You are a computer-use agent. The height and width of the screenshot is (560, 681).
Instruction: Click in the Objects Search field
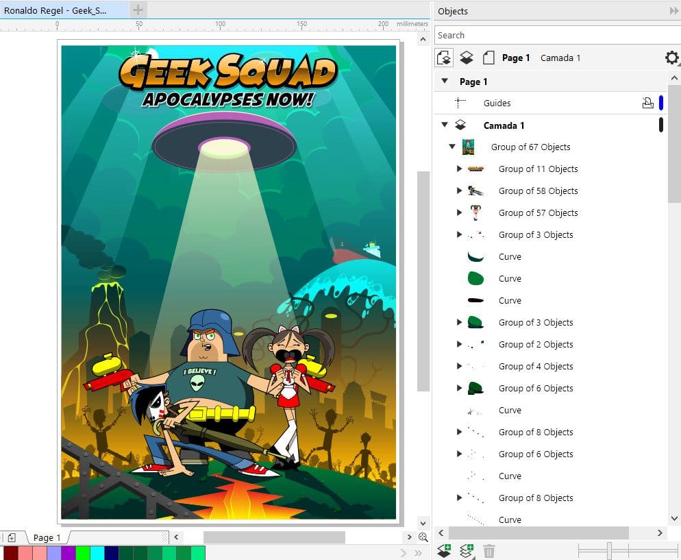click(x=548, y=34)
